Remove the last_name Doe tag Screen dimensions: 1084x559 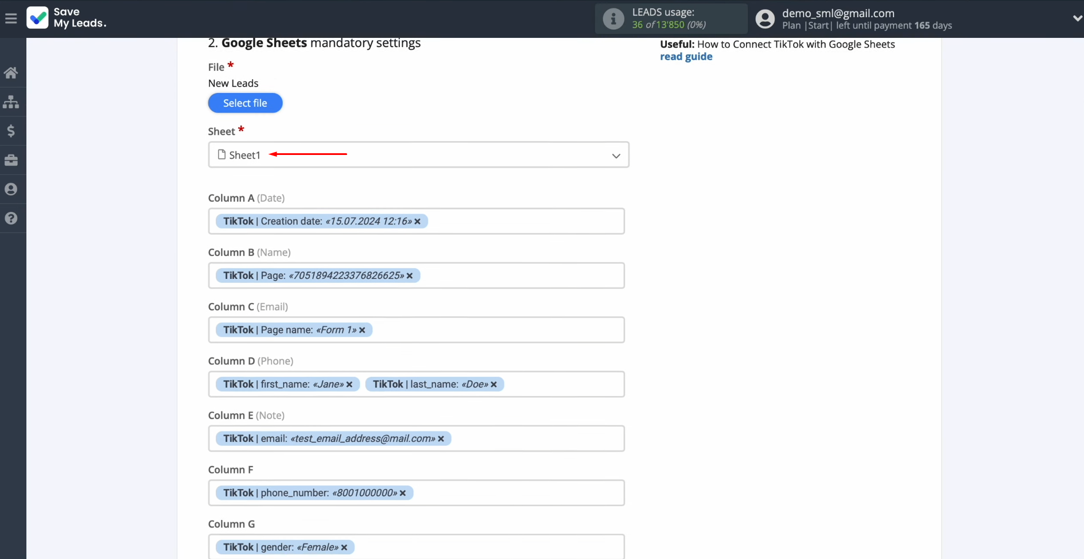tap(494, 385)
